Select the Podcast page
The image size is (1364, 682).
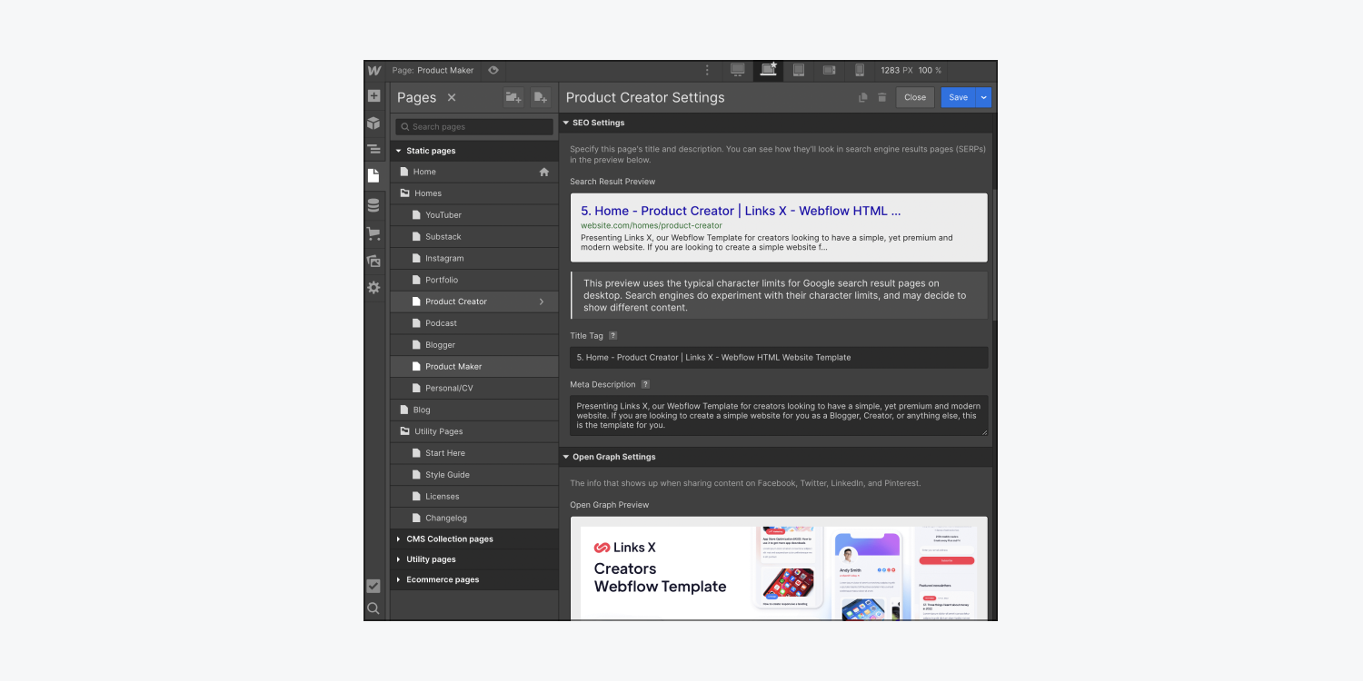pyautogui.click(x=474, y=323)
